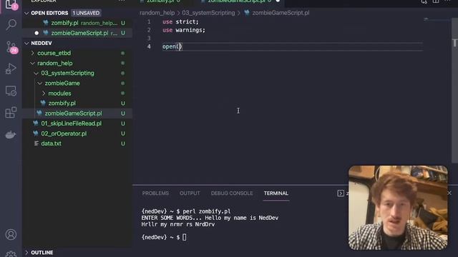
Task: Collapse the NEDDEV workspace section
Action: coord(26,43)
